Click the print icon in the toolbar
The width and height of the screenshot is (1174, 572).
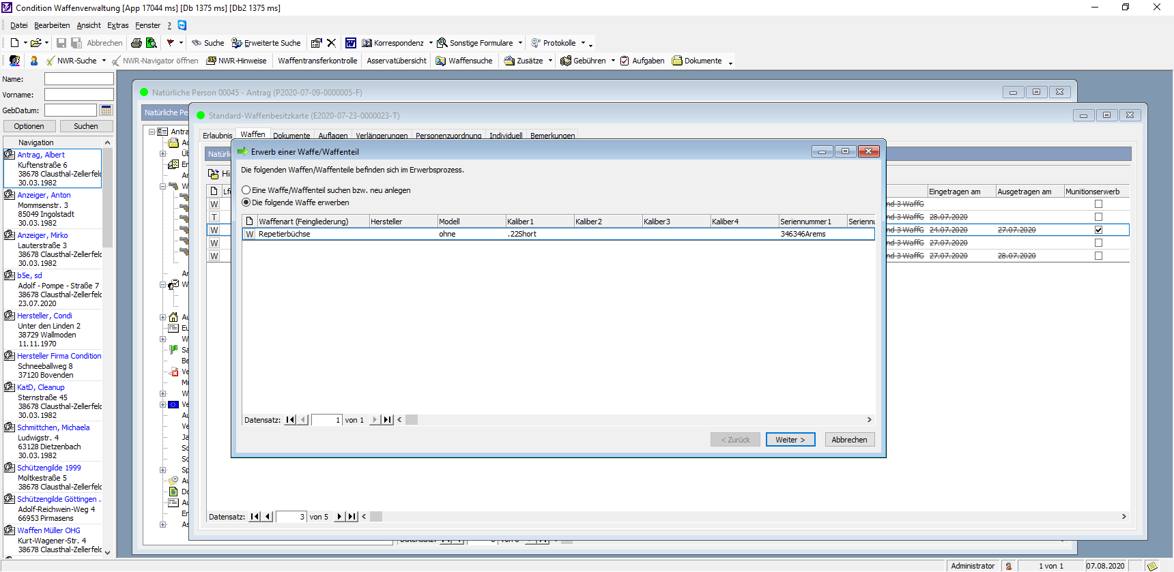coord(136,43)
